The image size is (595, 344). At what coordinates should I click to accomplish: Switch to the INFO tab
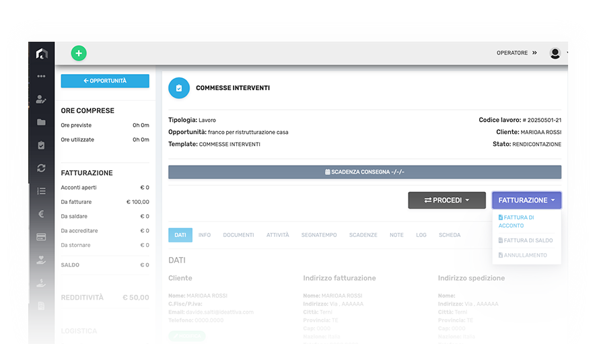tap(205, 235)
